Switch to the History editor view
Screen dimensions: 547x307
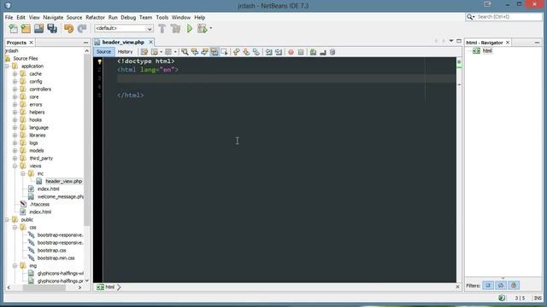point(126,52)
